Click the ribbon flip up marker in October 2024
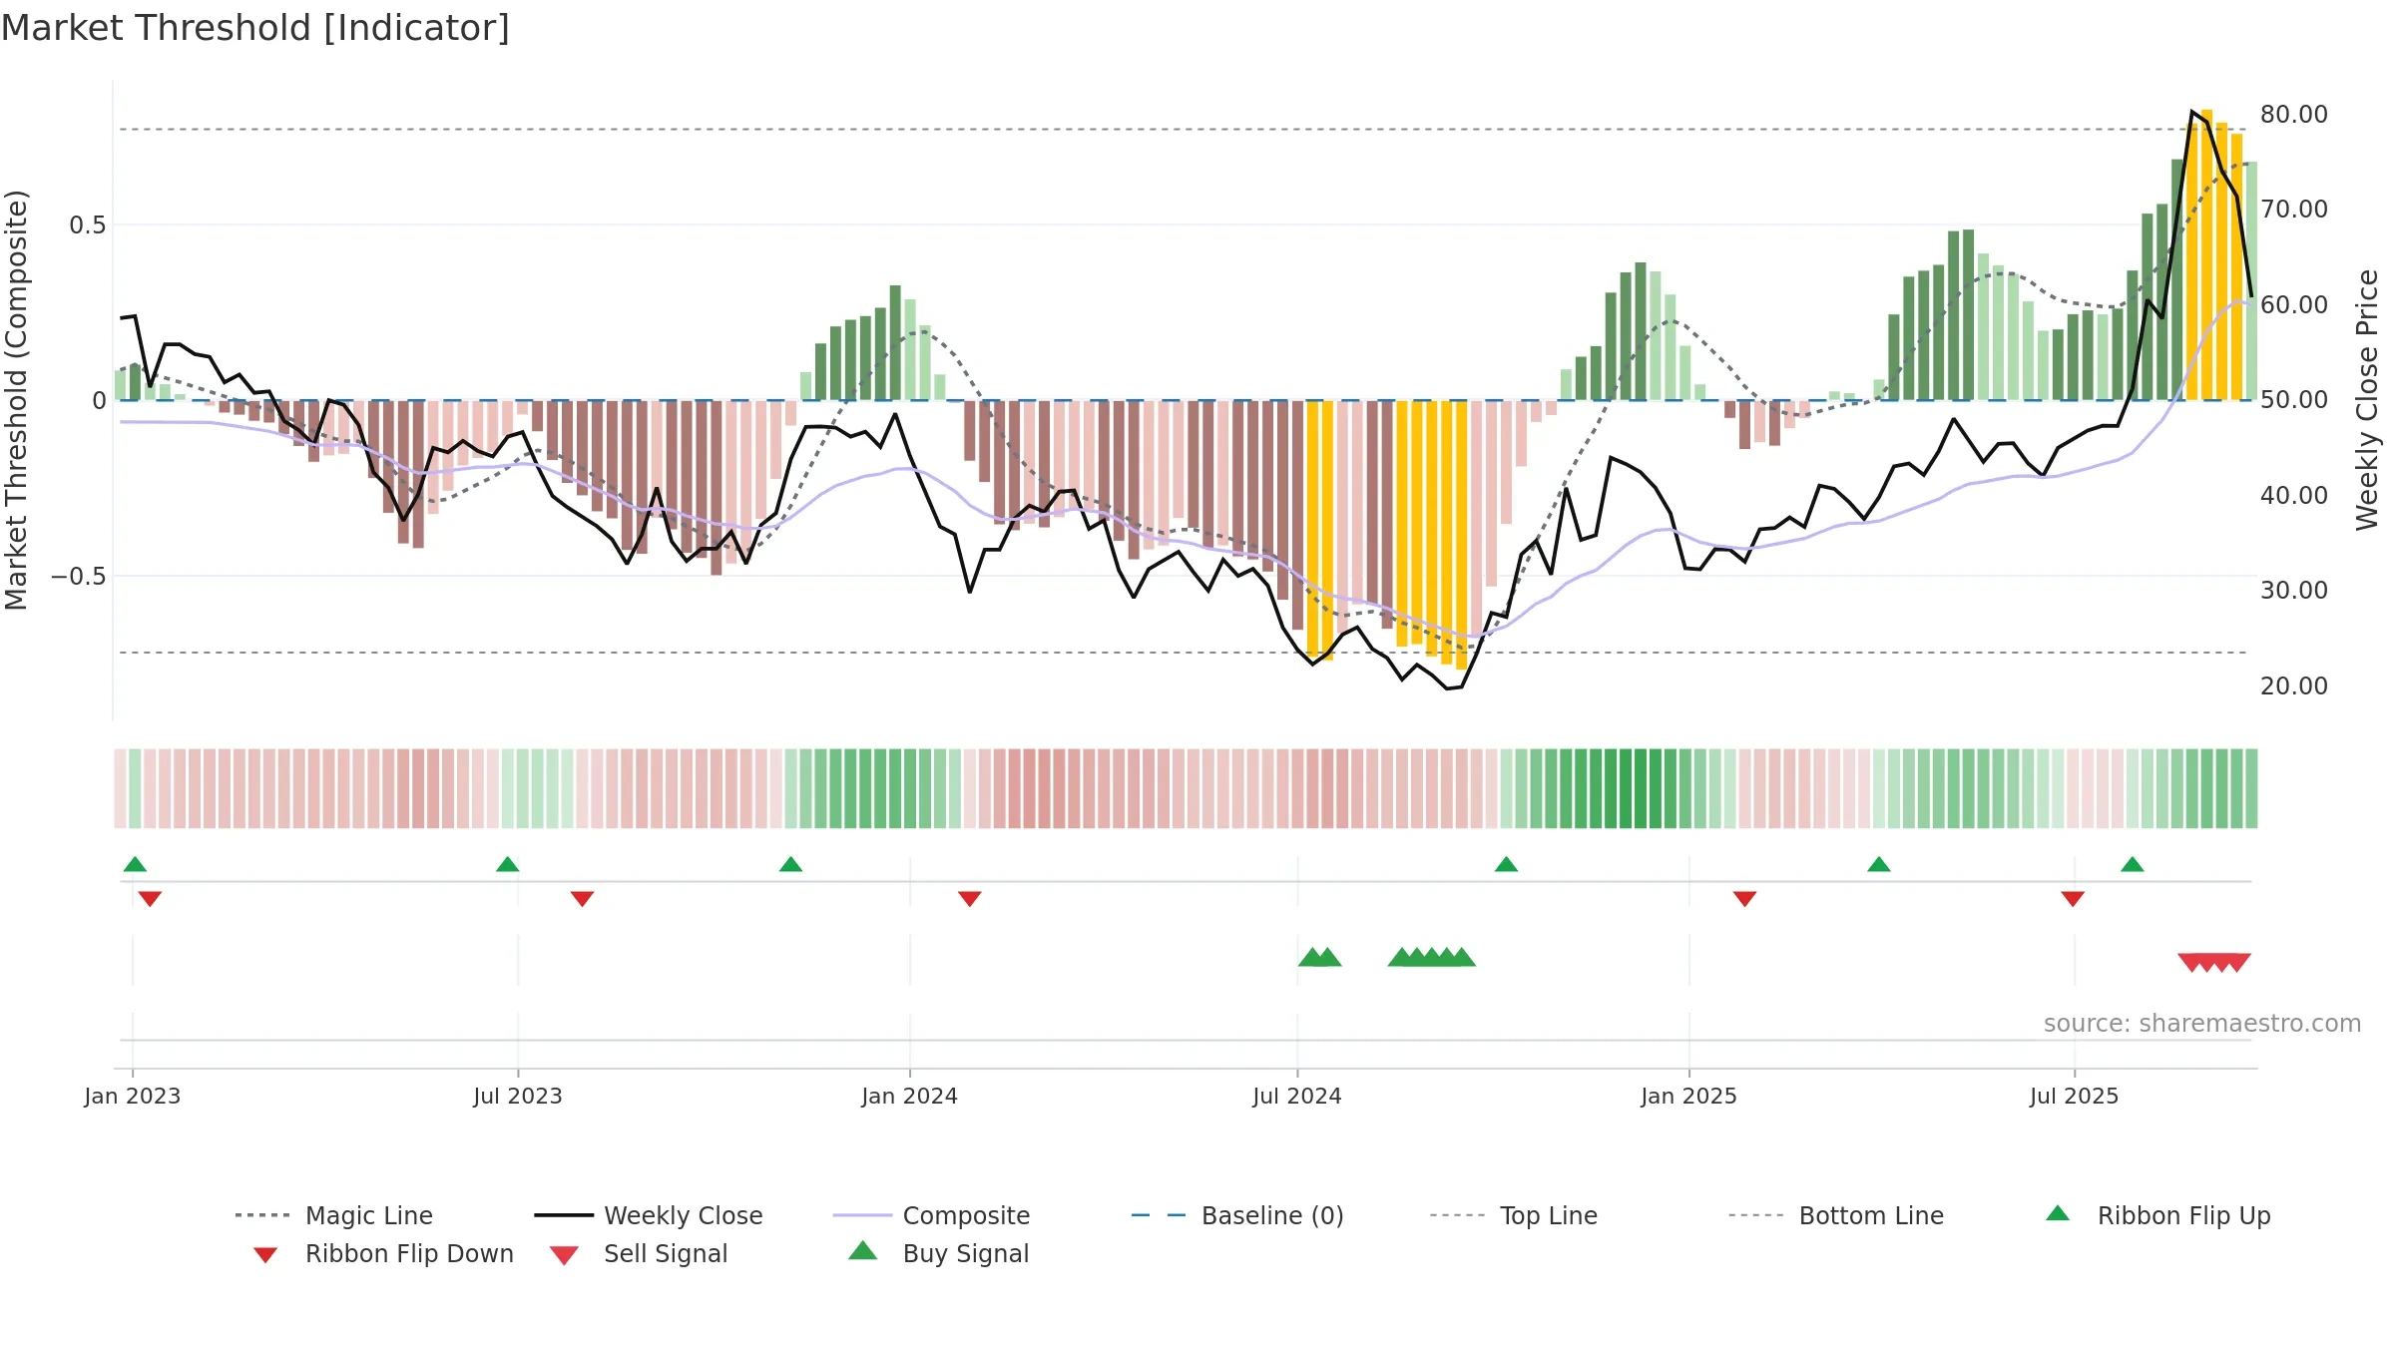Screen dimensions: 2395x1347 click(x=1506, y=864)
